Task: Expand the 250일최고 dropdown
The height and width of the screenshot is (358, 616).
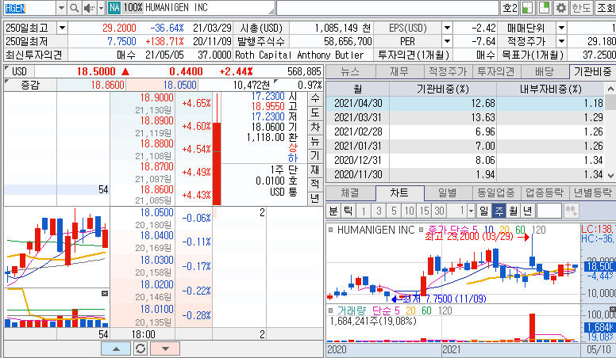Action: pyautogui.click(x=62, y=28)
